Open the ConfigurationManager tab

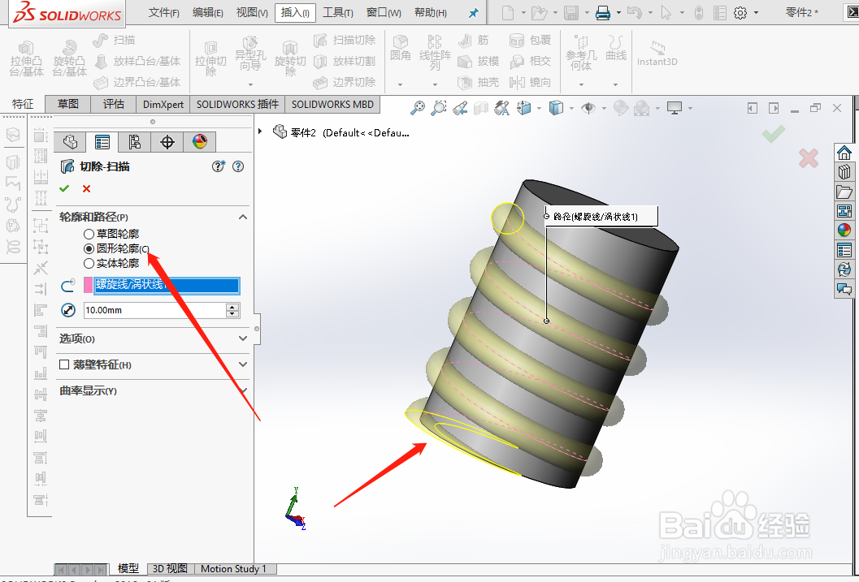click(134, 142)
